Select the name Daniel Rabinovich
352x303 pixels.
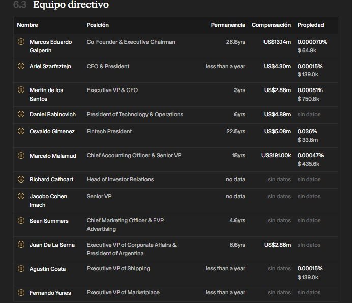52,114
